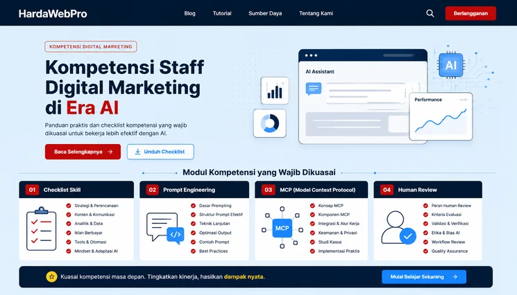Click Mulai Belajar Sekarang button
517x295 pixels.
[x=424, y=277]
